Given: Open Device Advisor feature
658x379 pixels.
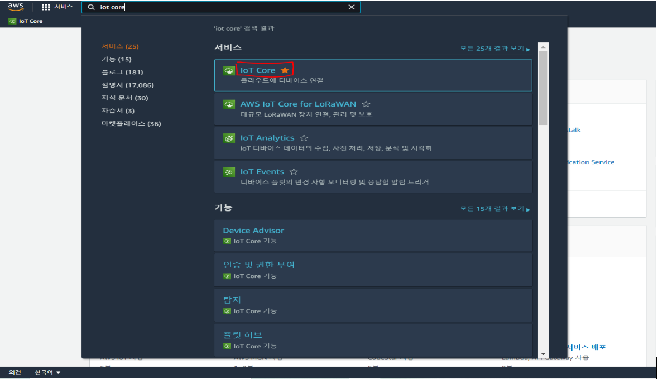Looking at the screenshot, I should [x=253, y=231].
